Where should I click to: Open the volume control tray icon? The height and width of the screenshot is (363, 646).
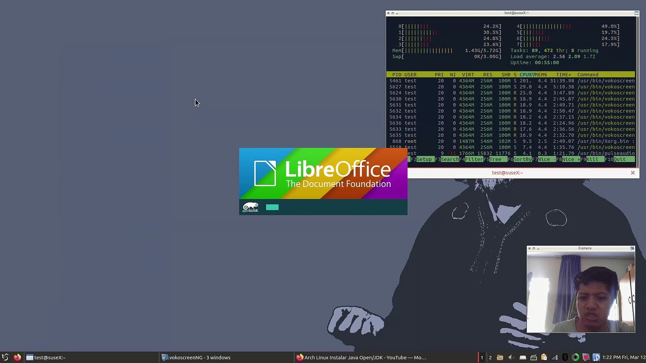tap(511, 357)
